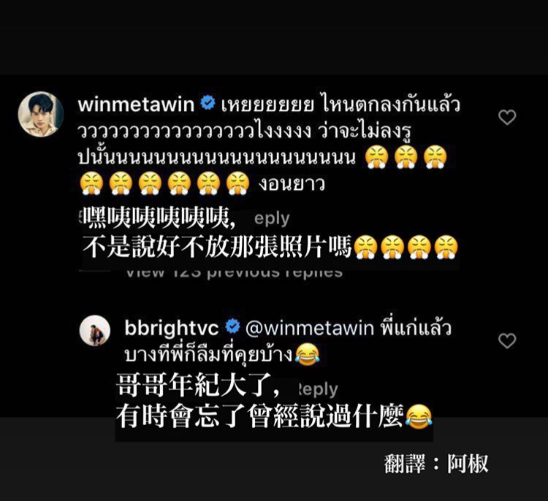548x501 pixels.
Task: Click the Chinese translation starting with 不是說好
Action: coord(217,248)
